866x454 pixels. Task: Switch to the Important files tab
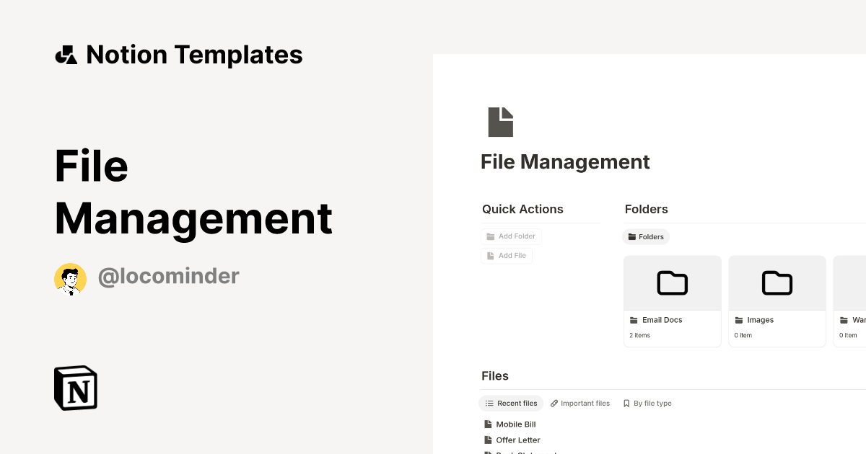click(580, 403)
